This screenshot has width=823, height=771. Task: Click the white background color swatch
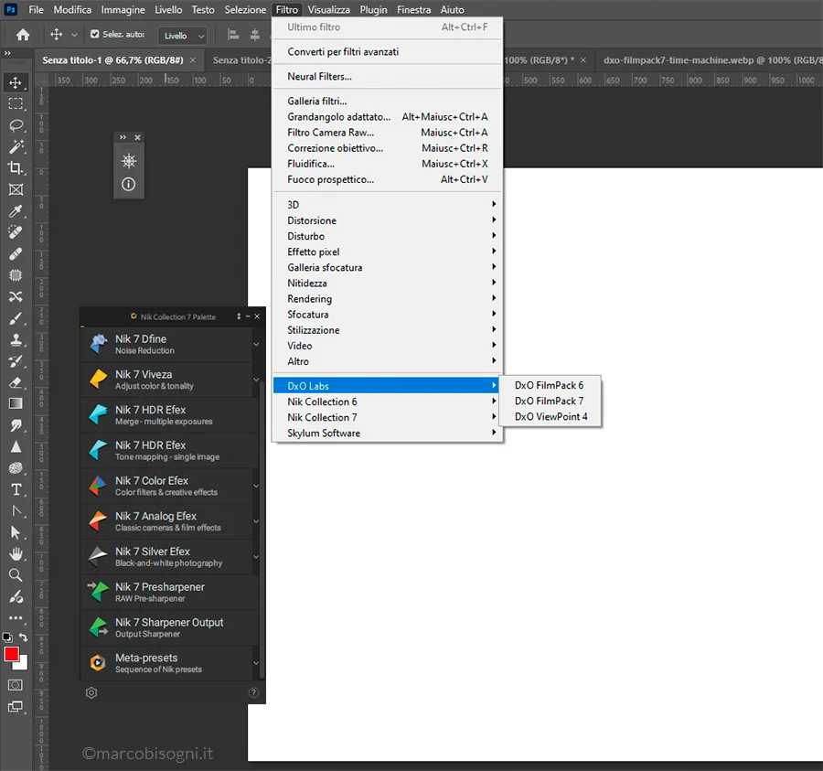23,665
